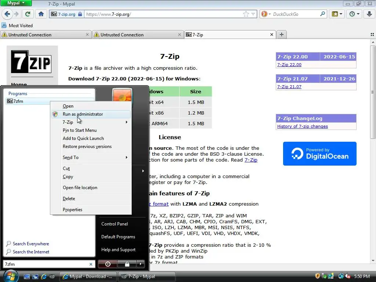Click the Windows Start orb
376x282 pixels.
10,276
